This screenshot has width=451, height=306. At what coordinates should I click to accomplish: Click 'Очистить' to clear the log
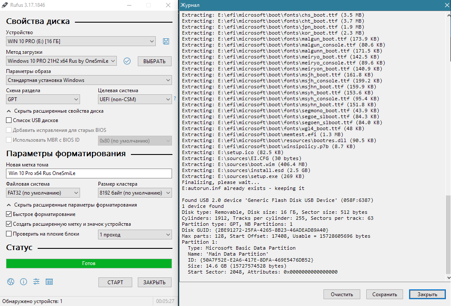pos(341,294)
